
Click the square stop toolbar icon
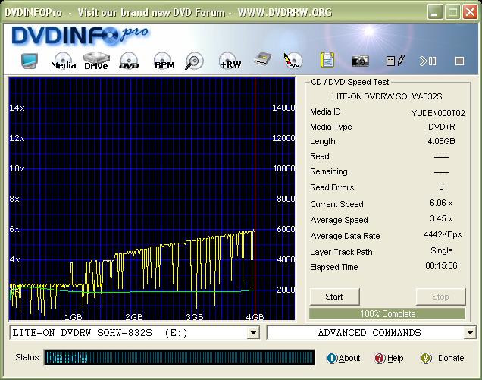[x=459, y=61]
